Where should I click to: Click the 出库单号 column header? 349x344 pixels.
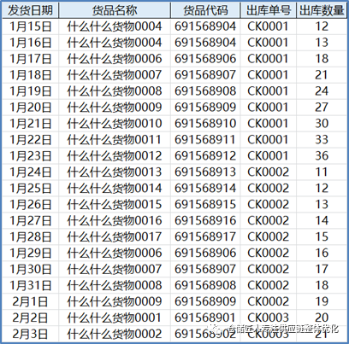pos(269,10)
